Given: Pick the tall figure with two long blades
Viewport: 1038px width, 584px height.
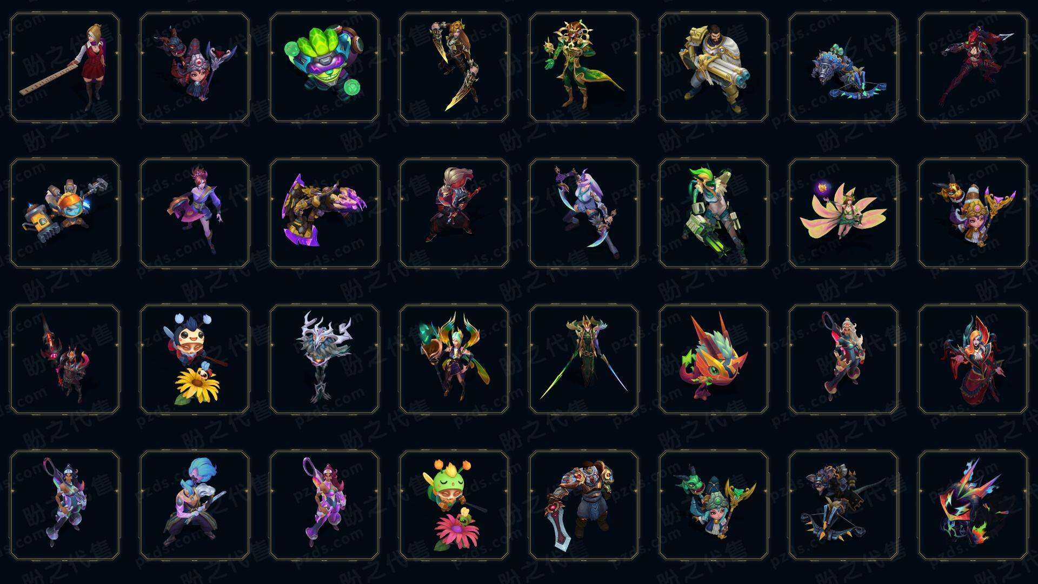Looking at the screenshot, I should [x=584, y=359].
